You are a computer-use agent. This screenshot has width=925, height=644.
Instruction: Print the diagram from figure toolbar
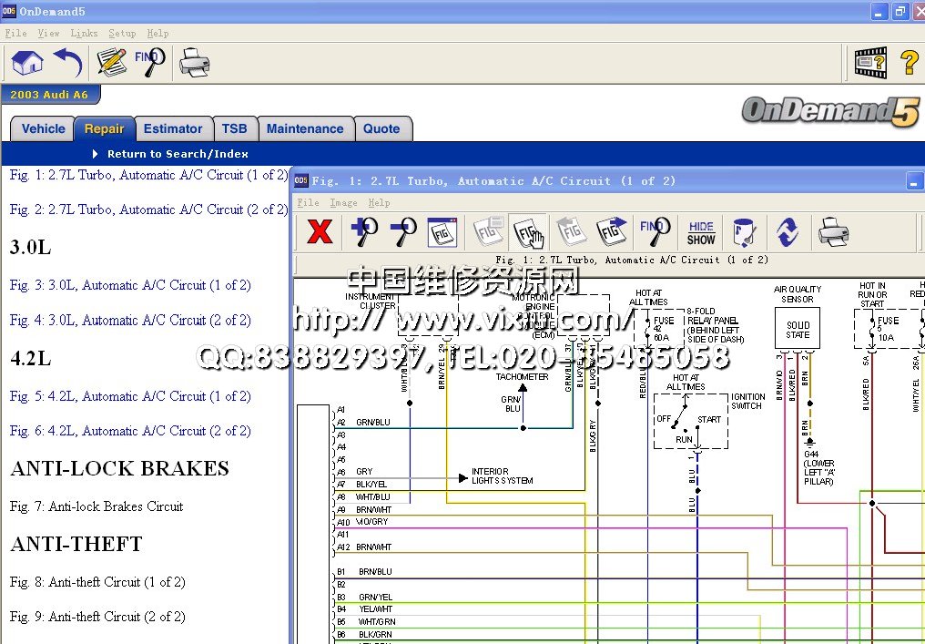pos(833,231)
